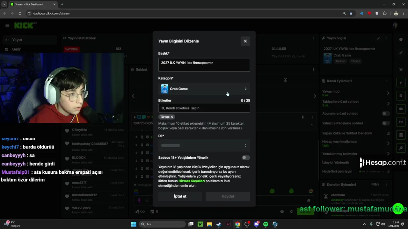
Task: Click browser back button
Action: (4, 13)
